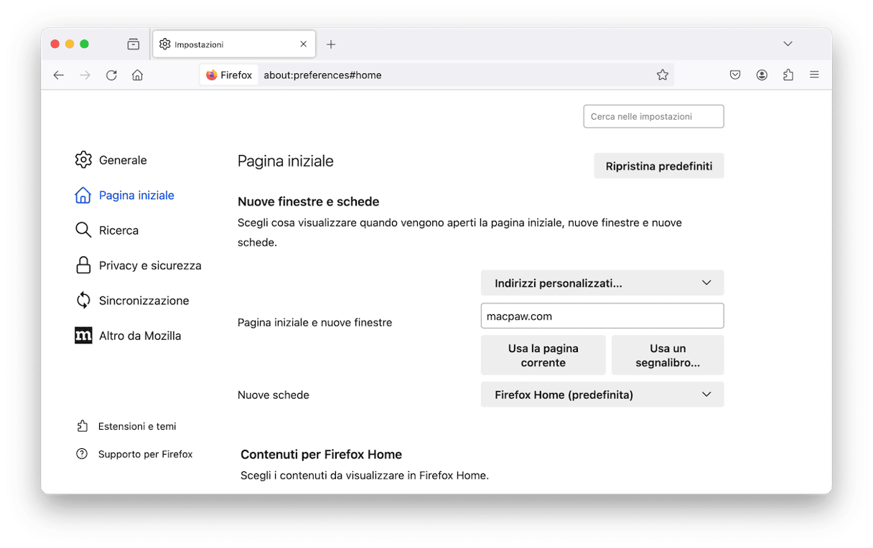Screen dimensions: 873x548
Task: Reload the page with refresh icon
Action: [x=111, y=75]
